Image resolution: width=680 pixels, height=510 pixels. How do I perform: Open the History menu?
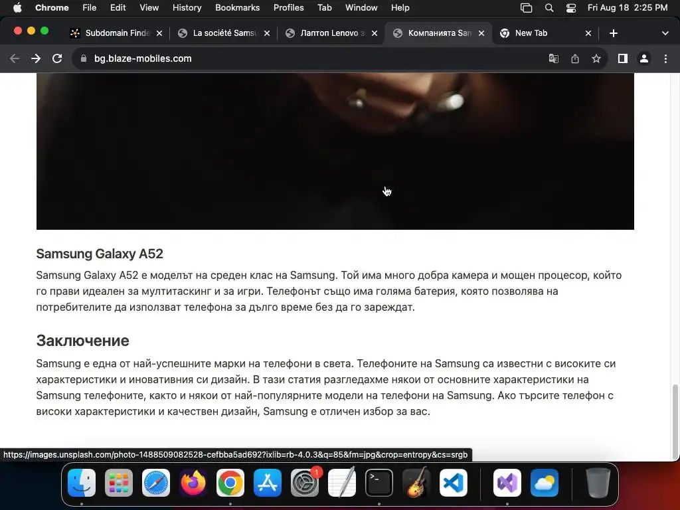(x=187, y=7)
